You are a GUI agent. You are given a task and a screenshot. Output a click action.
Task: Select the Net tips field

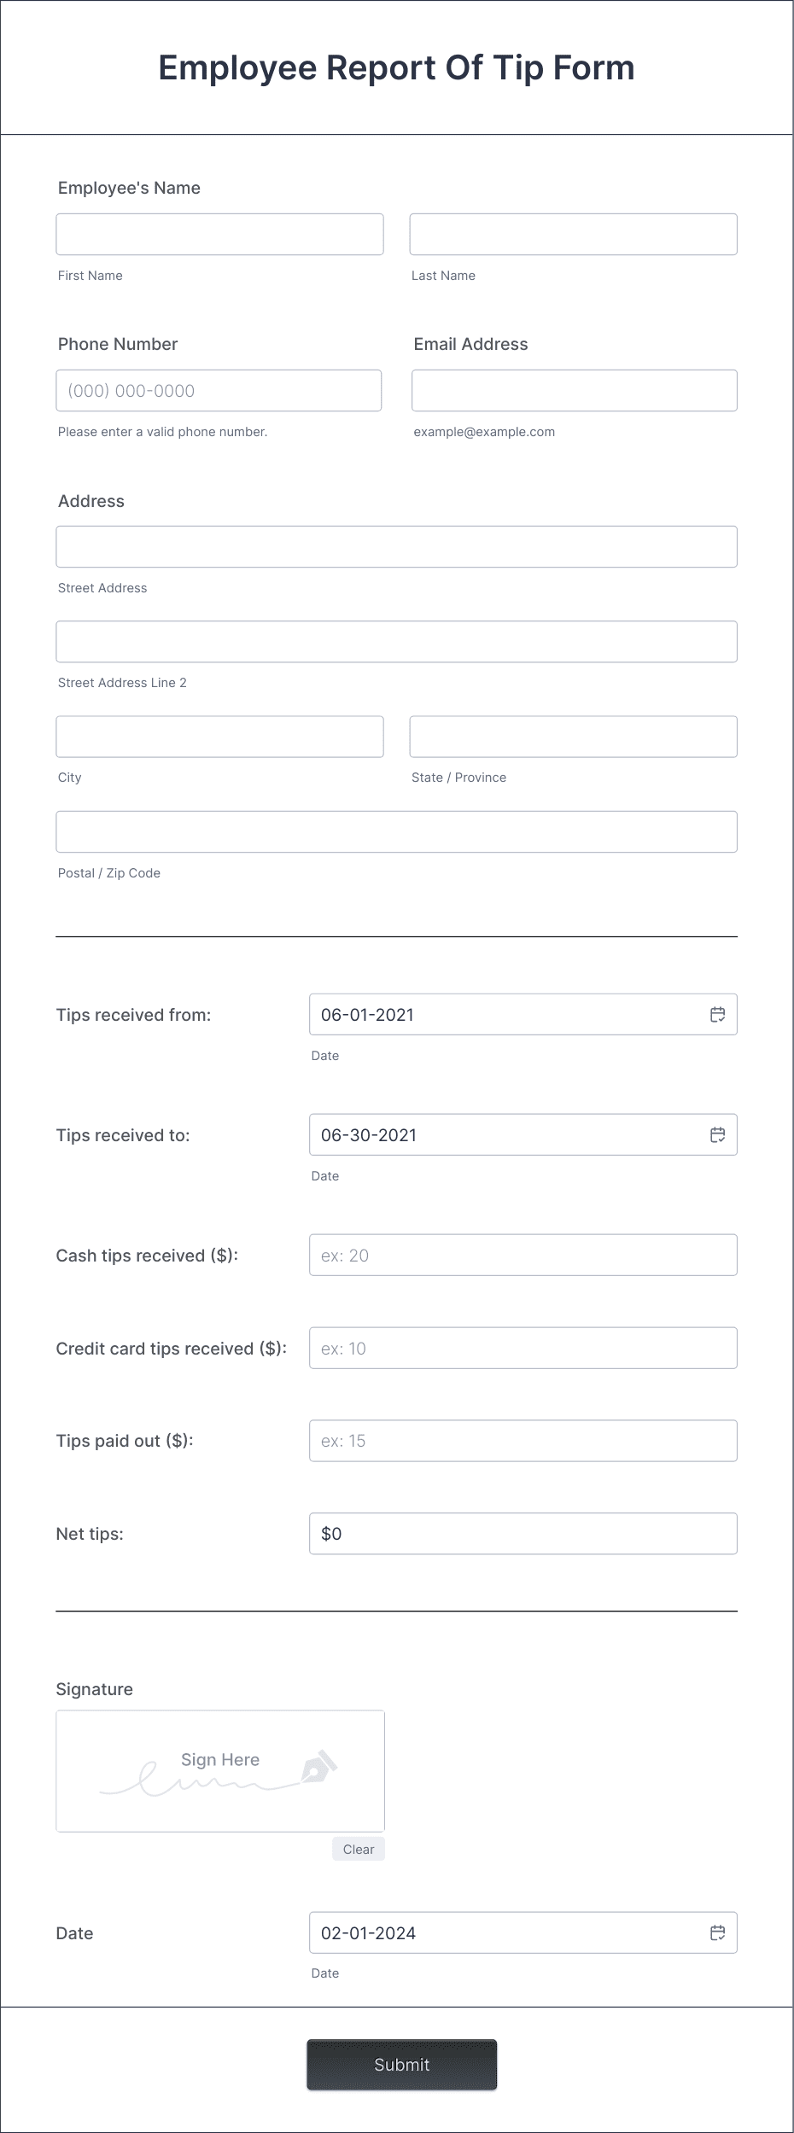coord(523,1533)
